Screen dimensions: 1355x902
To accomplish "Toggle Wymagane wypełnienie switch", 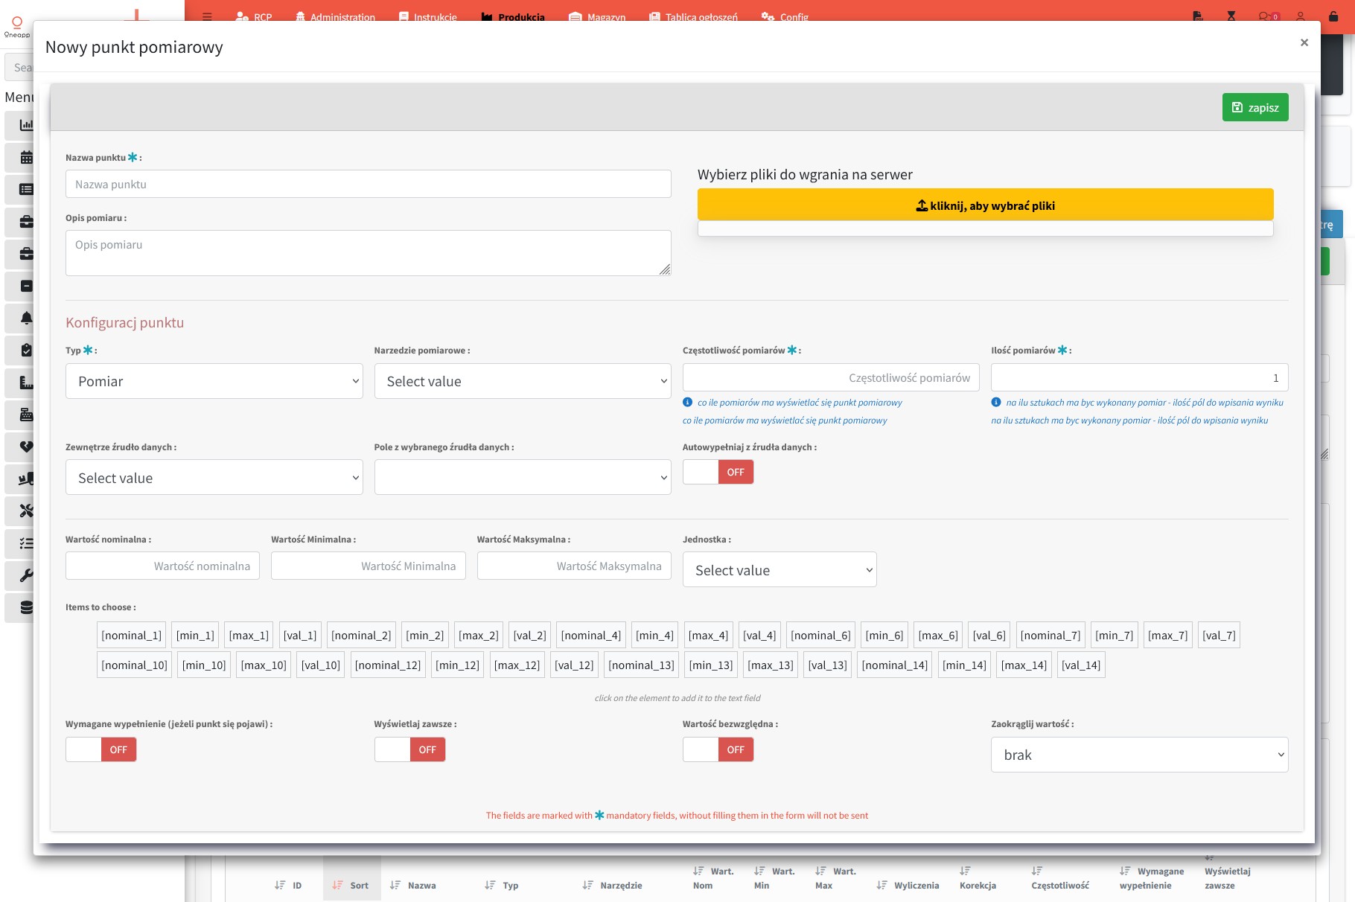I will pyautogui.click(x=101, y=749).
